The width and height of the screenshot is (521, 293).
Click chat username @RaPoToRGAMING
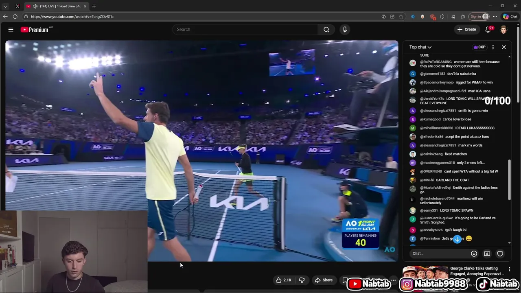[x=436, y=62]
